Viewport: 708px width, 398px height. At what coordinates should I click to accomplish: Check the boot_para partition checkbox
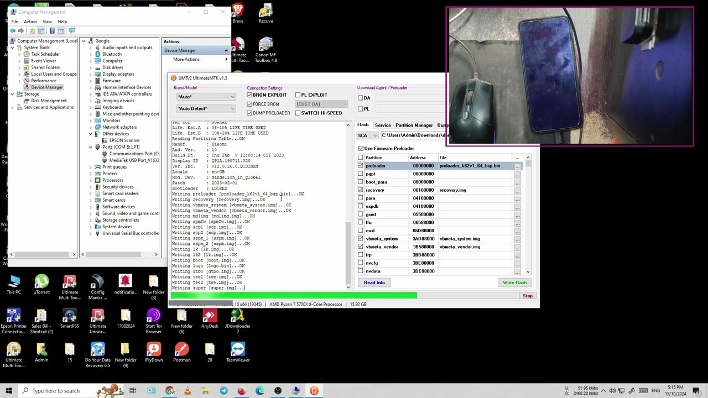(x=361, y=182)
